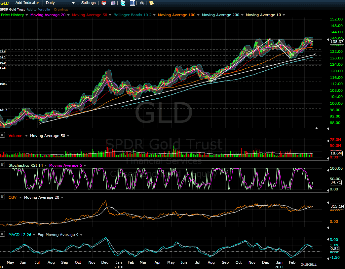Click the Exp Moving Average 9 label
345x269 pixels.
coord(58,235)
